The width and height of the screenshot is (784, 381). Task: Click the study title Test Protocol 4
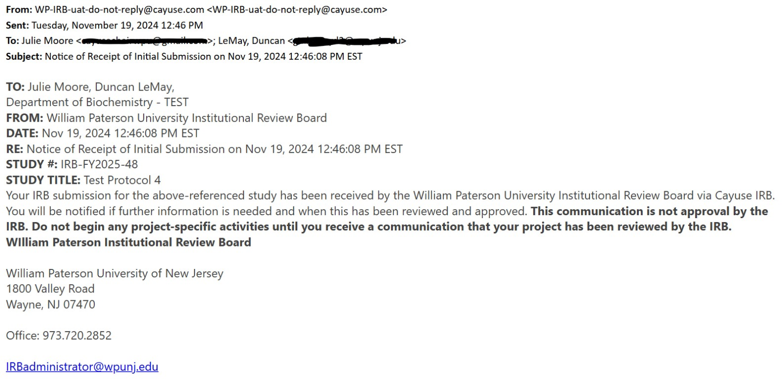(x=122, y=180)
